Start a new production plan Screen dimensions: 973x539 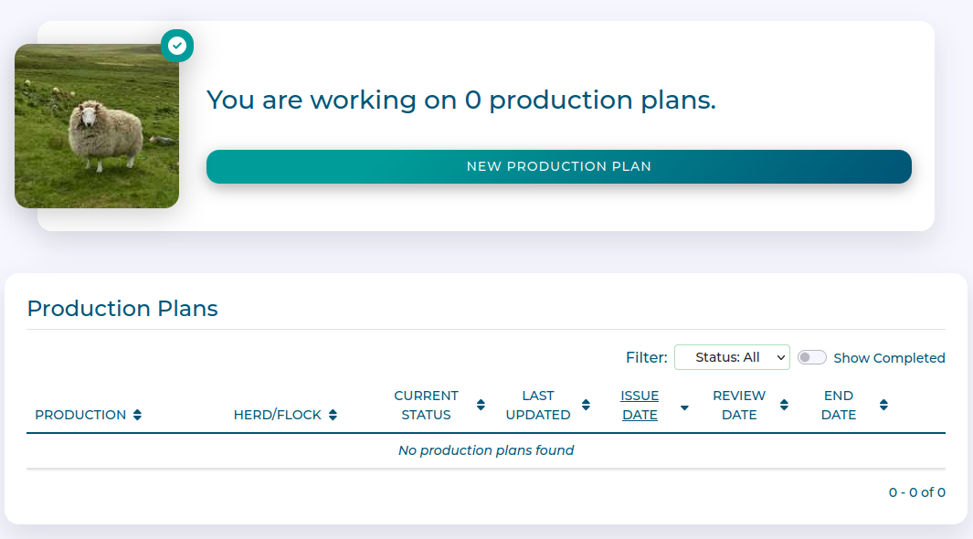[x=558, y=166]
